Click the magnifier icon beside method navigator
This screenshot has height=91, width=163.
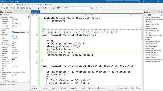(131, 15)
